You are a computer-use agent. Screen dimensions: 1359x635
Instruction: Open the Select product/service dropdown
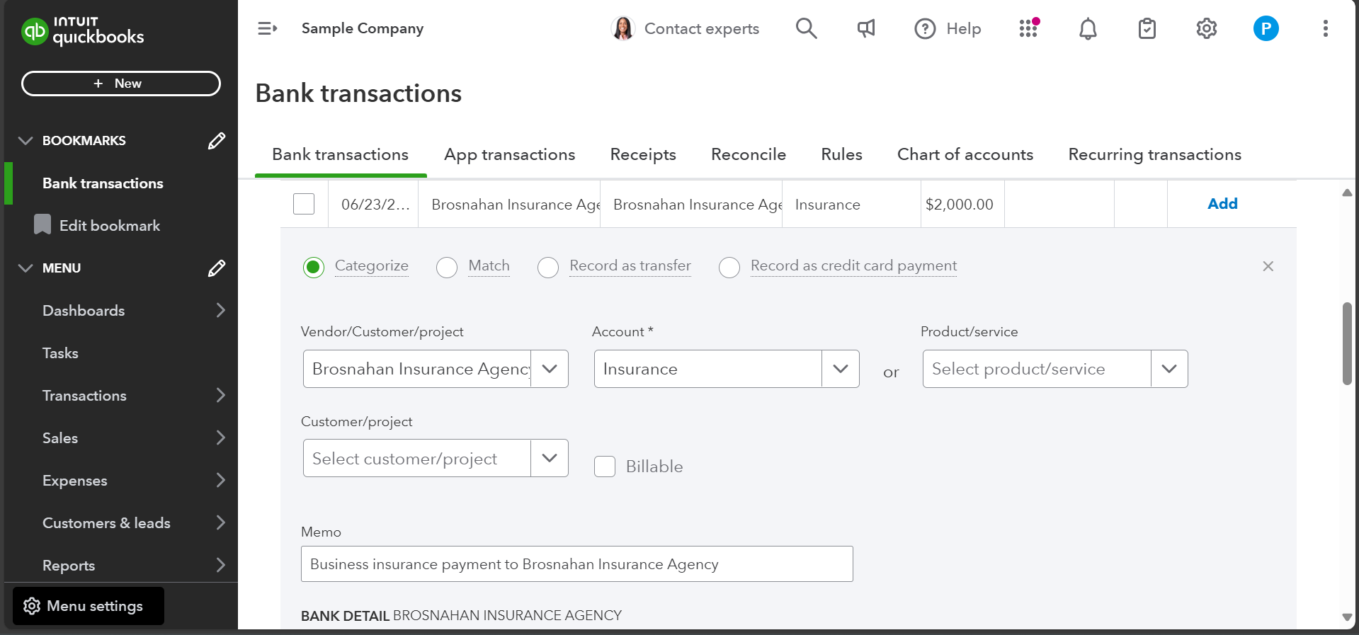click(x=1168, y=369)
